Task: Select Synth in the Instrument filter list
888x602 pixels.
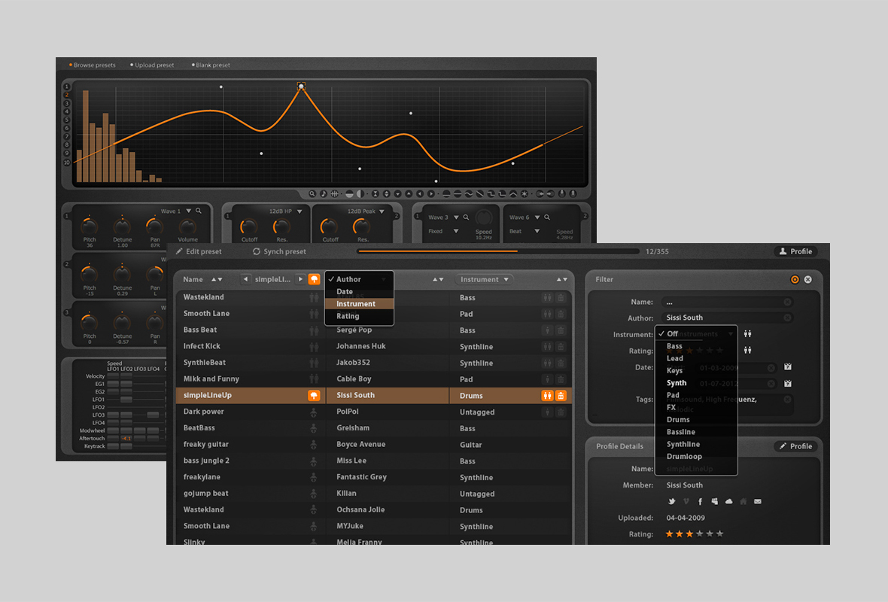Action: tap(677, 383)
